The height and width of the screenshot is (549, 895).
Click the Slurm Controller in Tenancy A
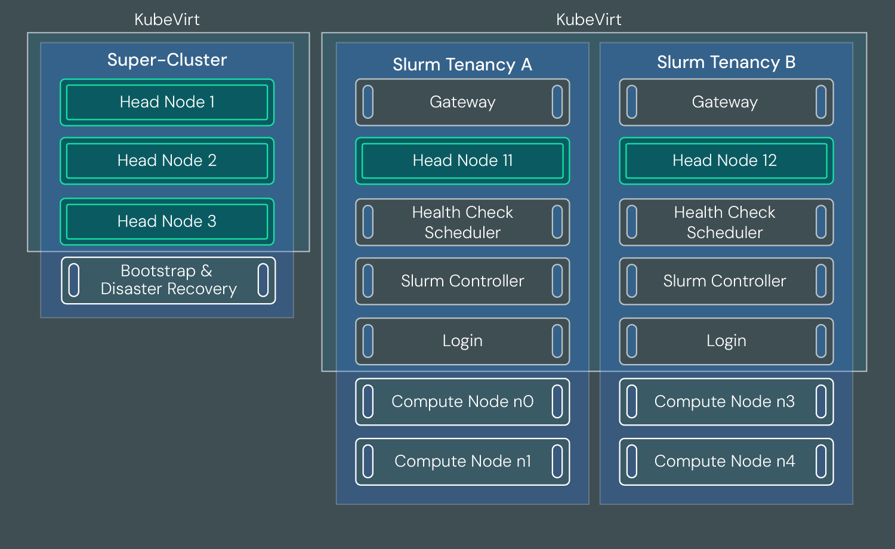click(x=462, y=280)
